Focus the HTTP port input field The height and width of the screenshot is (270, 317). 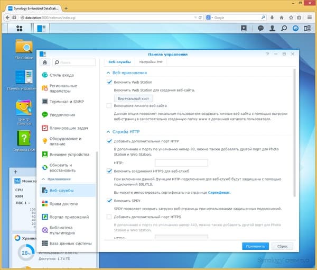(181, 163)
